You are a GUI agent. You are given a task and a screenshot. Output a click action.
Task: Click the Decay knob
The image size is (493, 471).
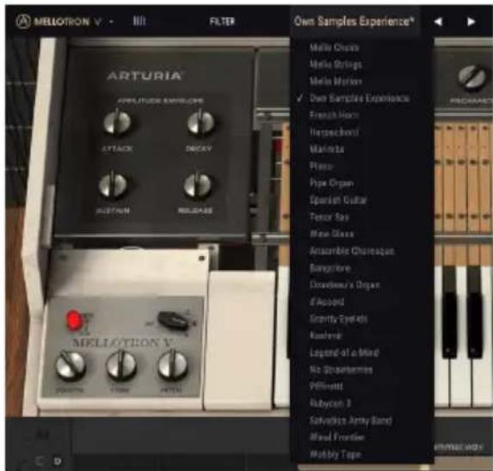coord(200,123)
